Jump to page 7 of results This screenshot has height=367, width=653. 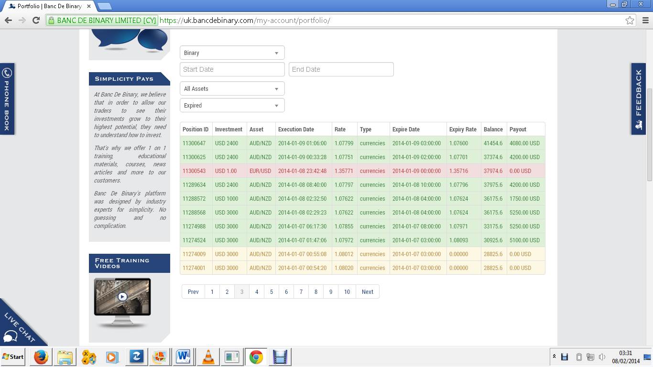301,291
